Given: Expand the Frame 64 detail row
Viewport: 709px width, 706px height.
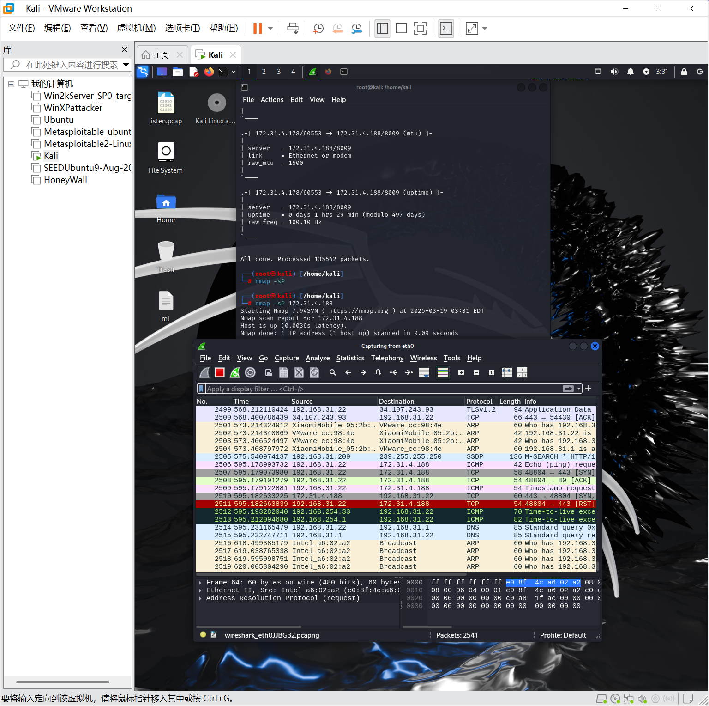Looking at the screenshot, I should pos(200,583).
